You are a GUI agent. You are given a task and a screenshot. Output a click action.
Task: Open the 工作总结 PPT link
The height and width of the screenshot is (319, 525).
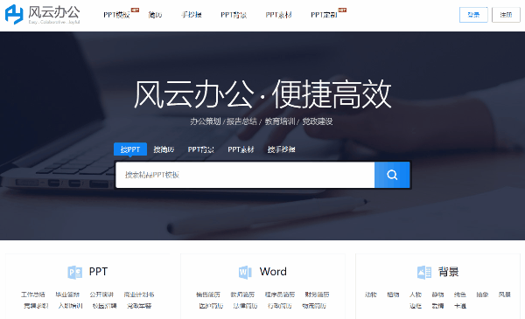pyautogui.click(x=33, y=295)
